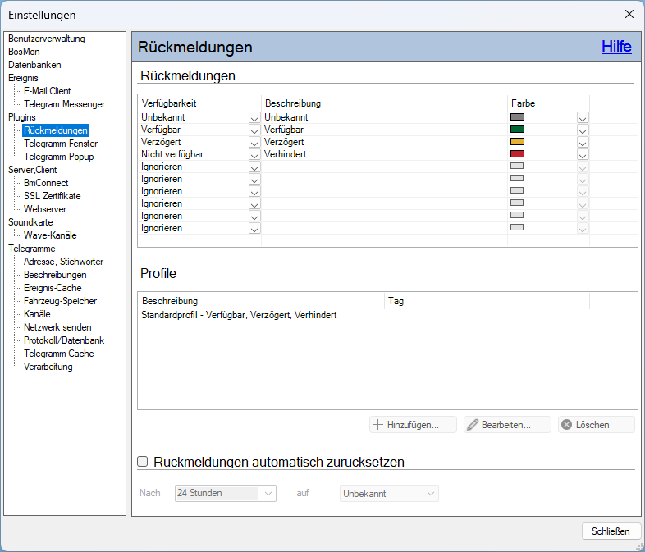645x552 pixels.
Task: Click the yellow Verzögert color swatch
Action: click(517, 142)
